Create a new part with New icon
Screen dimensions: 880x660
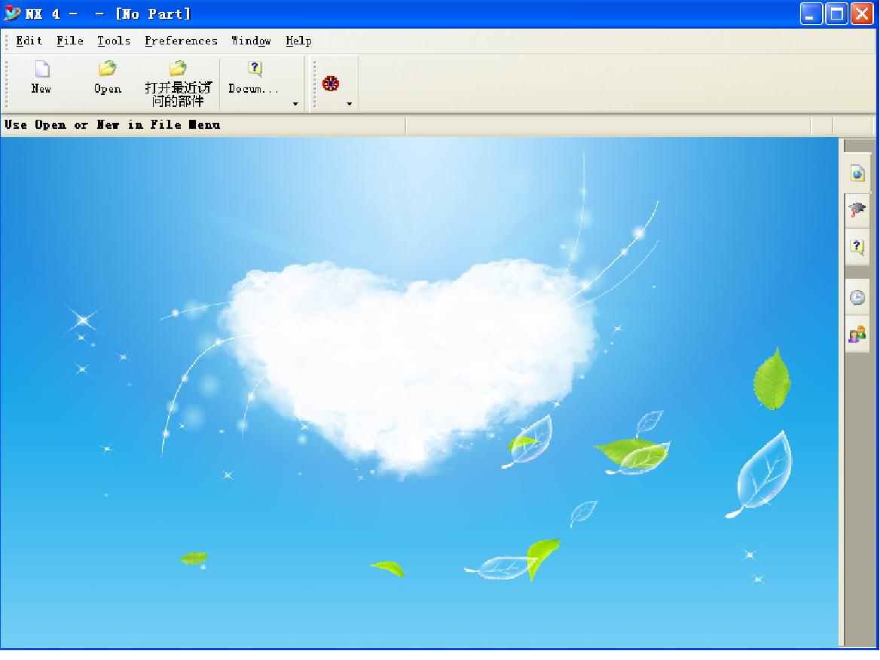point(41,78)
